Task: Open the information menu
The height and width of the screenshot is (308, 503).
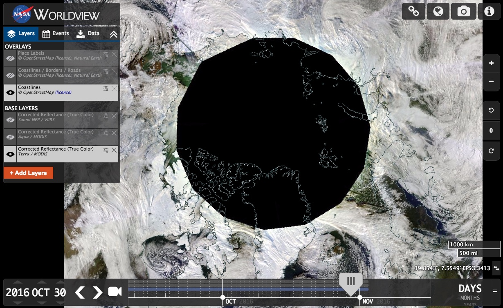Action: click(x=489, y=11)
